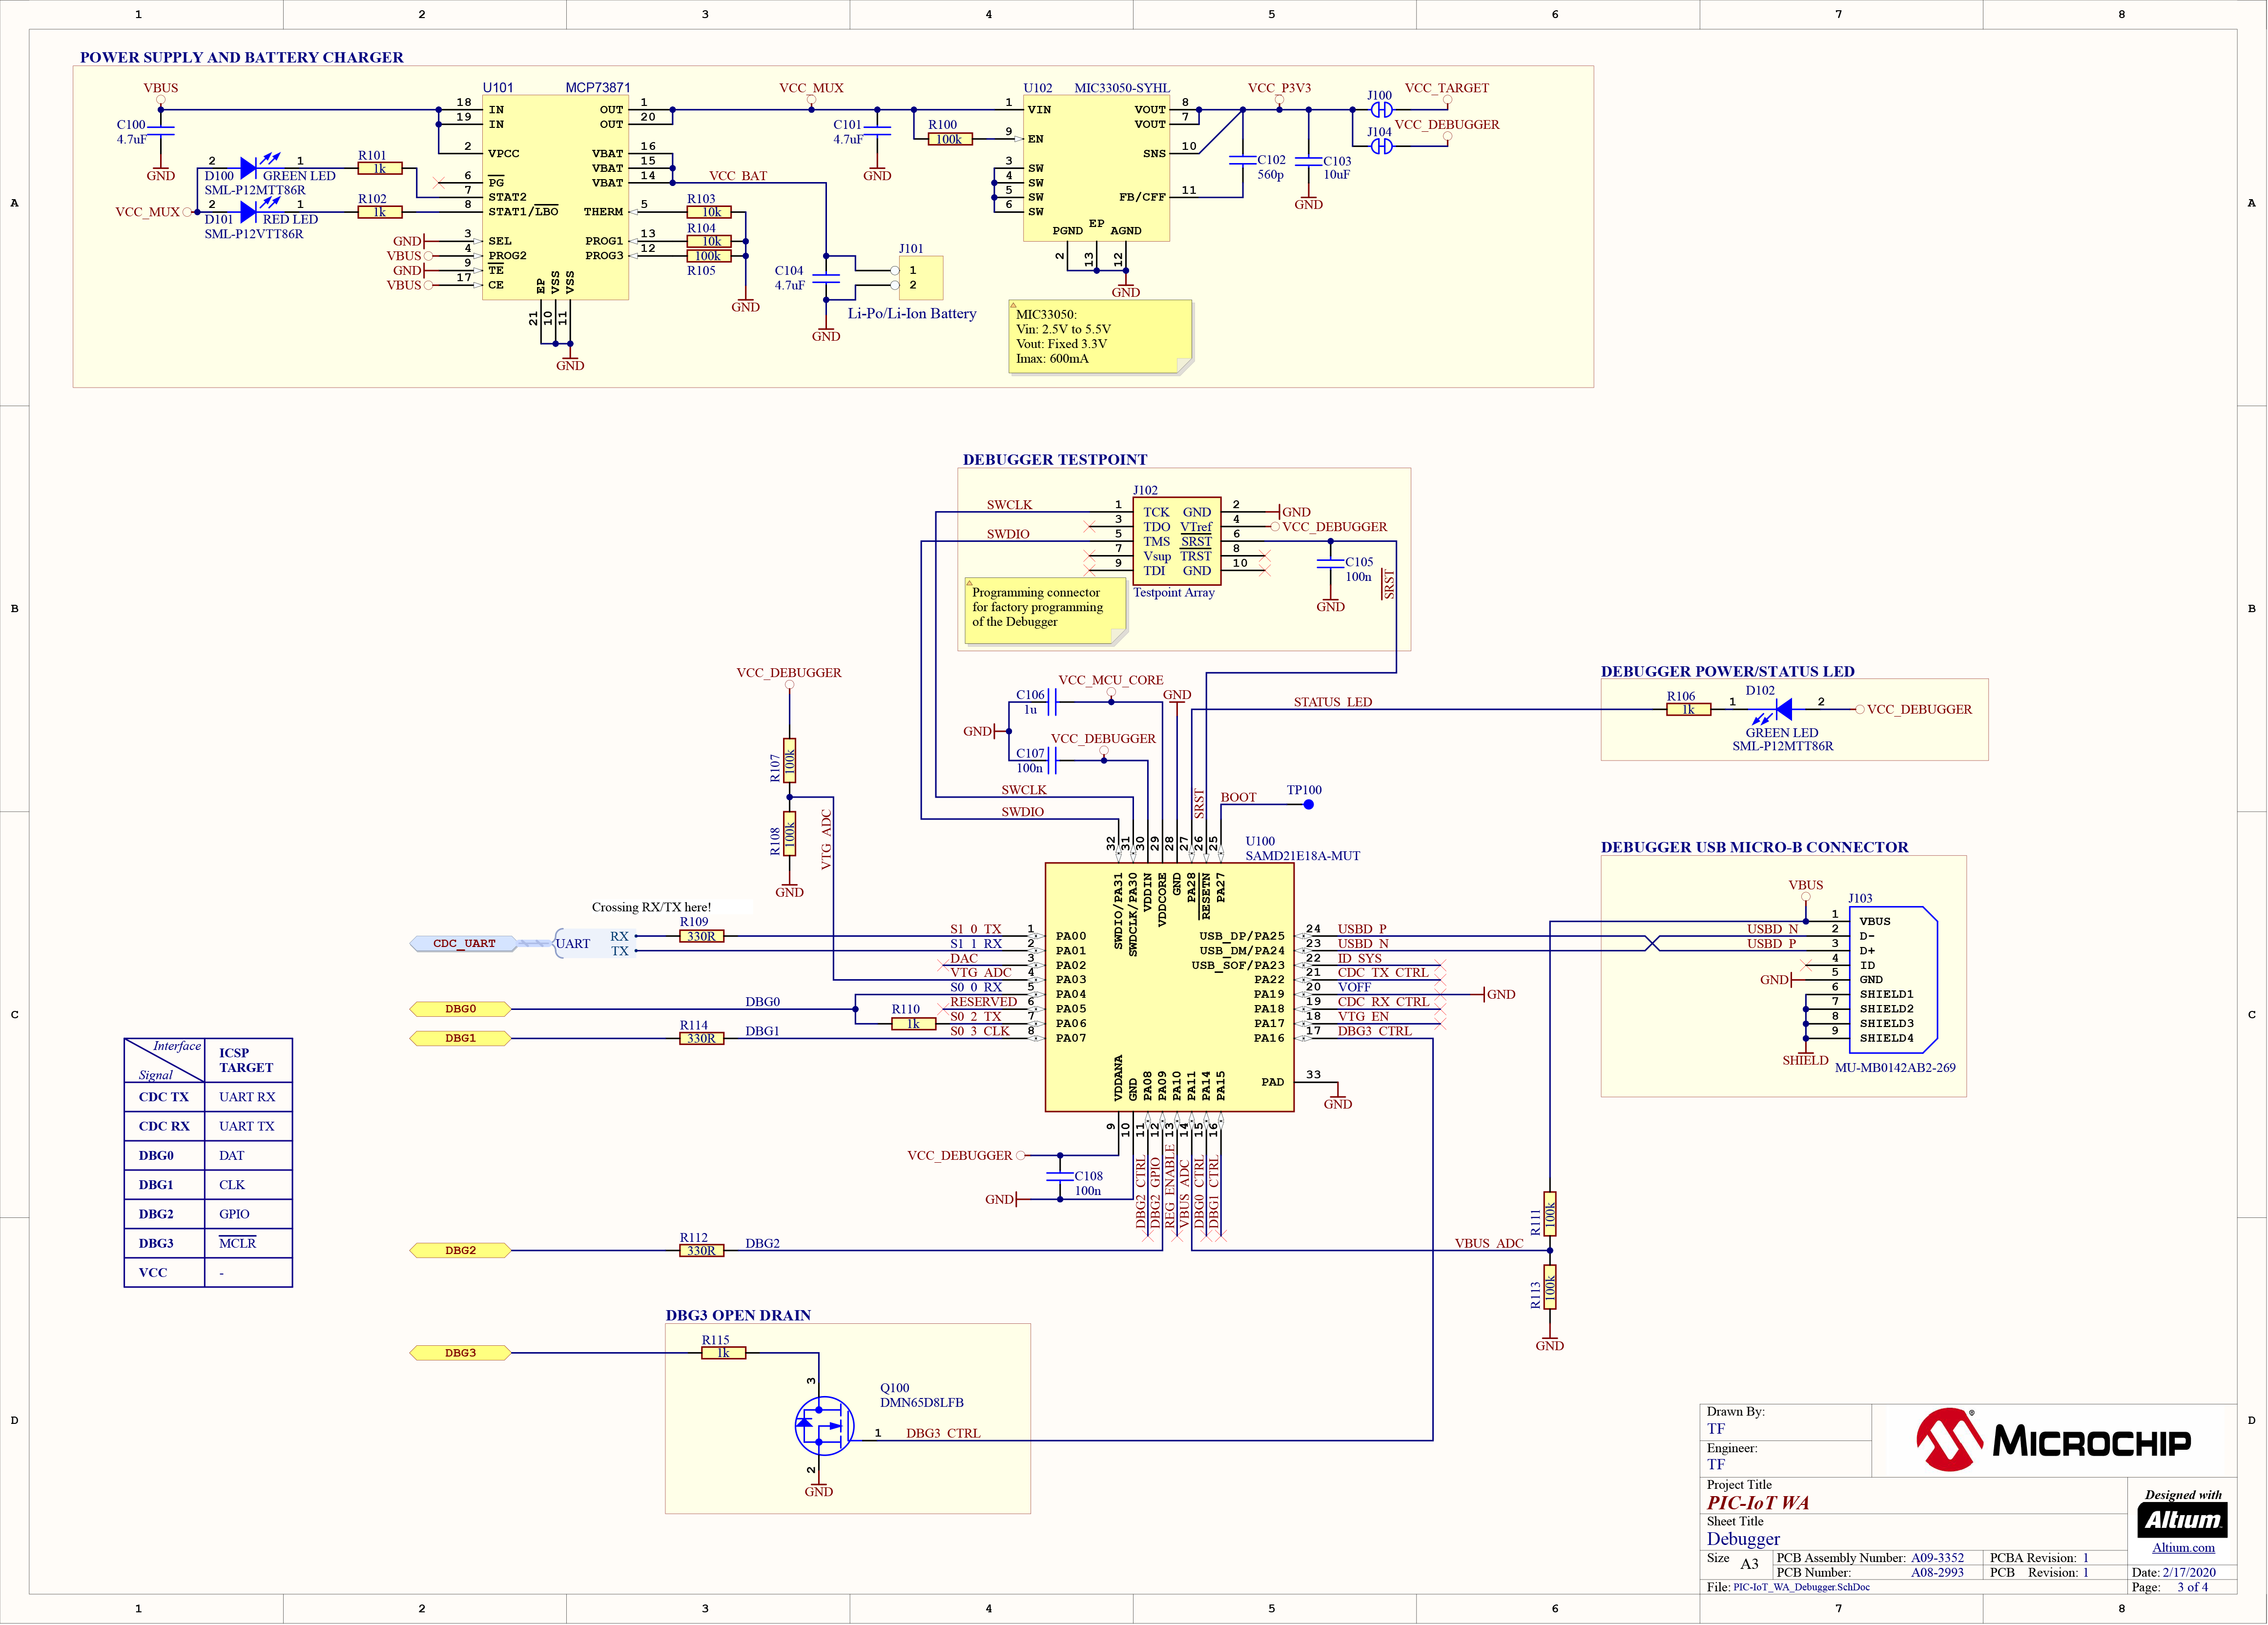Click the DBG3 OPEN DRAIN heading
The image size is (2268, 1625).
(x=738, y=1315)
